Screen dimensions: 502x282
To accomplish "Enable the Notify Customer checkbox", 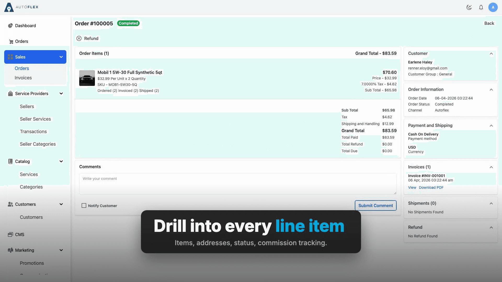I will click(x=84, y=206).
